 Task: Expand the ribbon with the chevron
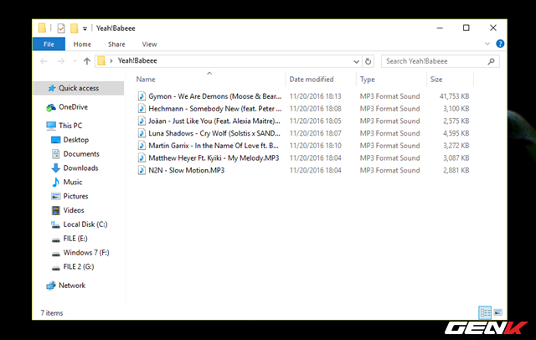(487, 44)
